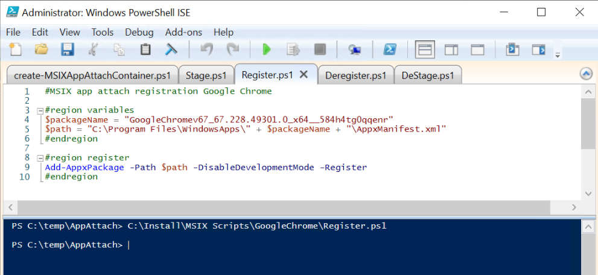Click horizontal scrollbar right arrow
The width and height of the screenshot is (598, 275).
point(574,207)
